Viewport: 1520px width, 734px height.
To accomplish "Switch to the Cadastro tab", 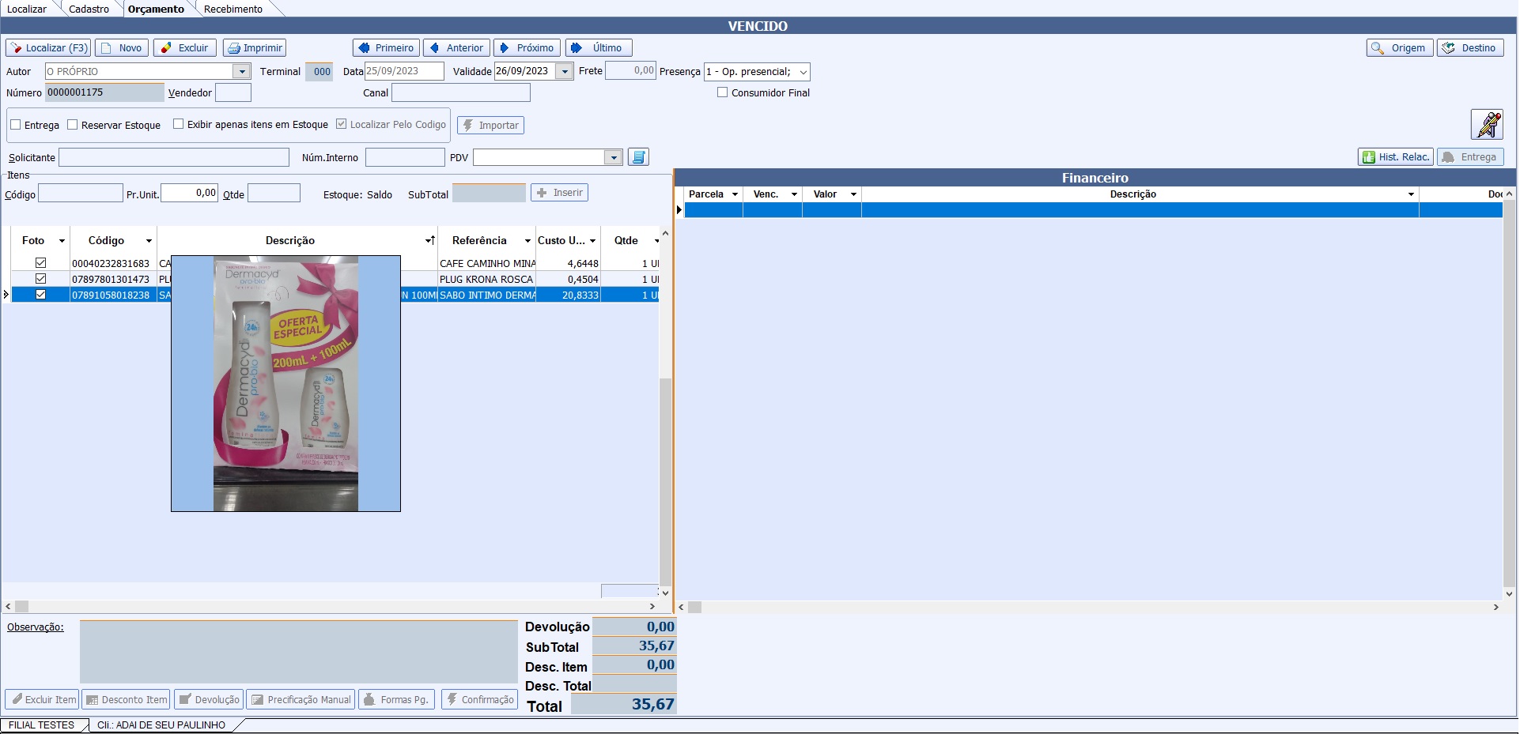I will [x=89, y=9].
